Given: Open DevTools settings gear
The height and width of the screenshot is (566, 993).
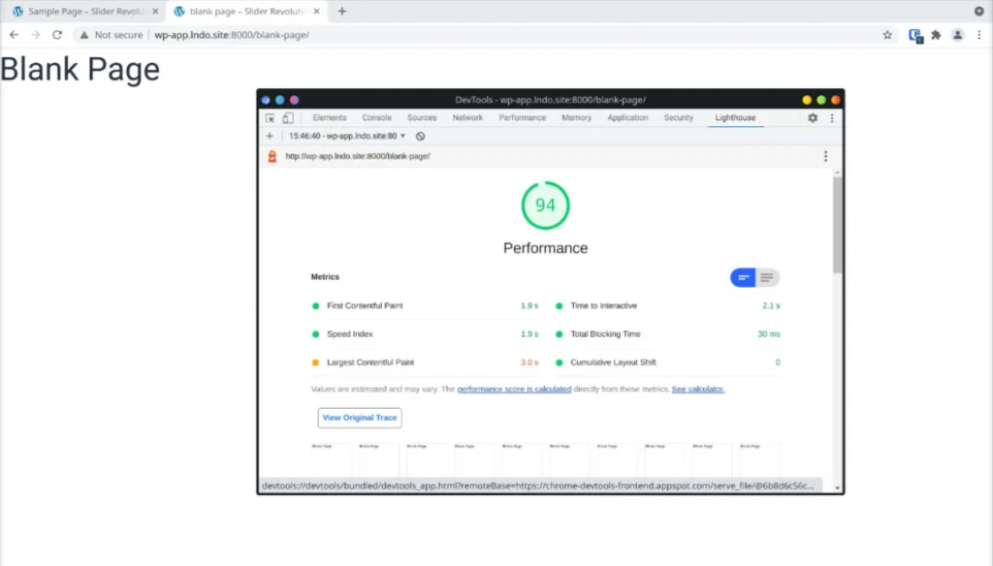Looking at the screenshot, I should pyautogui.click(x=813, y=118).
